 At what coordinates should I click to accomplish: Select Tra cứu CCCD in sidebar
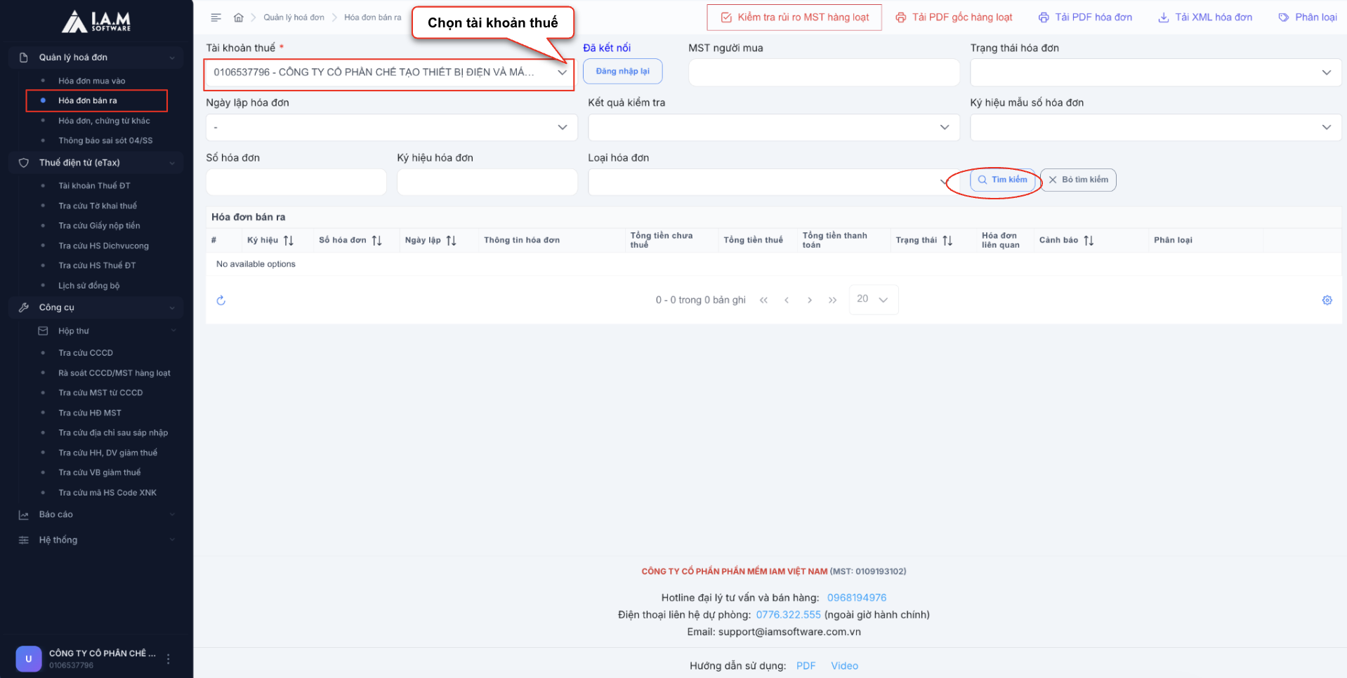(86, 353)
